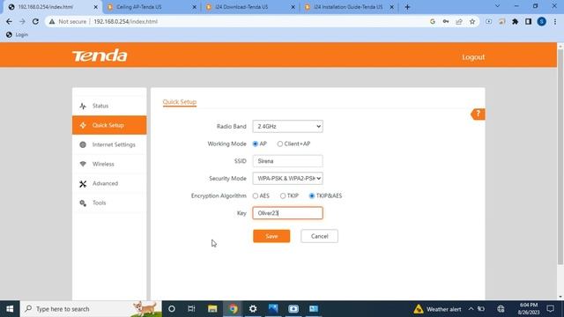Open Wireless menu item
The height and width of the screenshot is (317, 564).
coord(109,165)
